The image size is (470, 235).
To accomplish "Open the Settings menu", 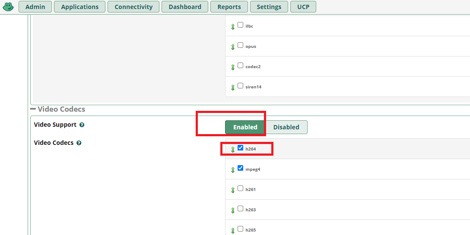I will [x=269, y=7].
